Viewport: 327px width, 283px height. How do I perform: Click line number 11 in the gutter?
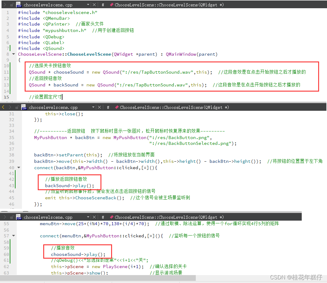click(x=6, y=72)
